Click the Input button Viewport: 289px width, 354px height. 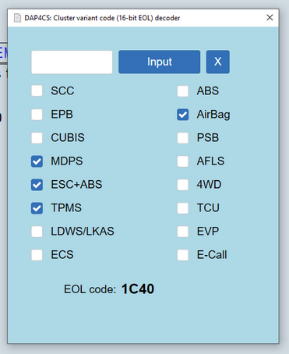(x=160, y=62)
